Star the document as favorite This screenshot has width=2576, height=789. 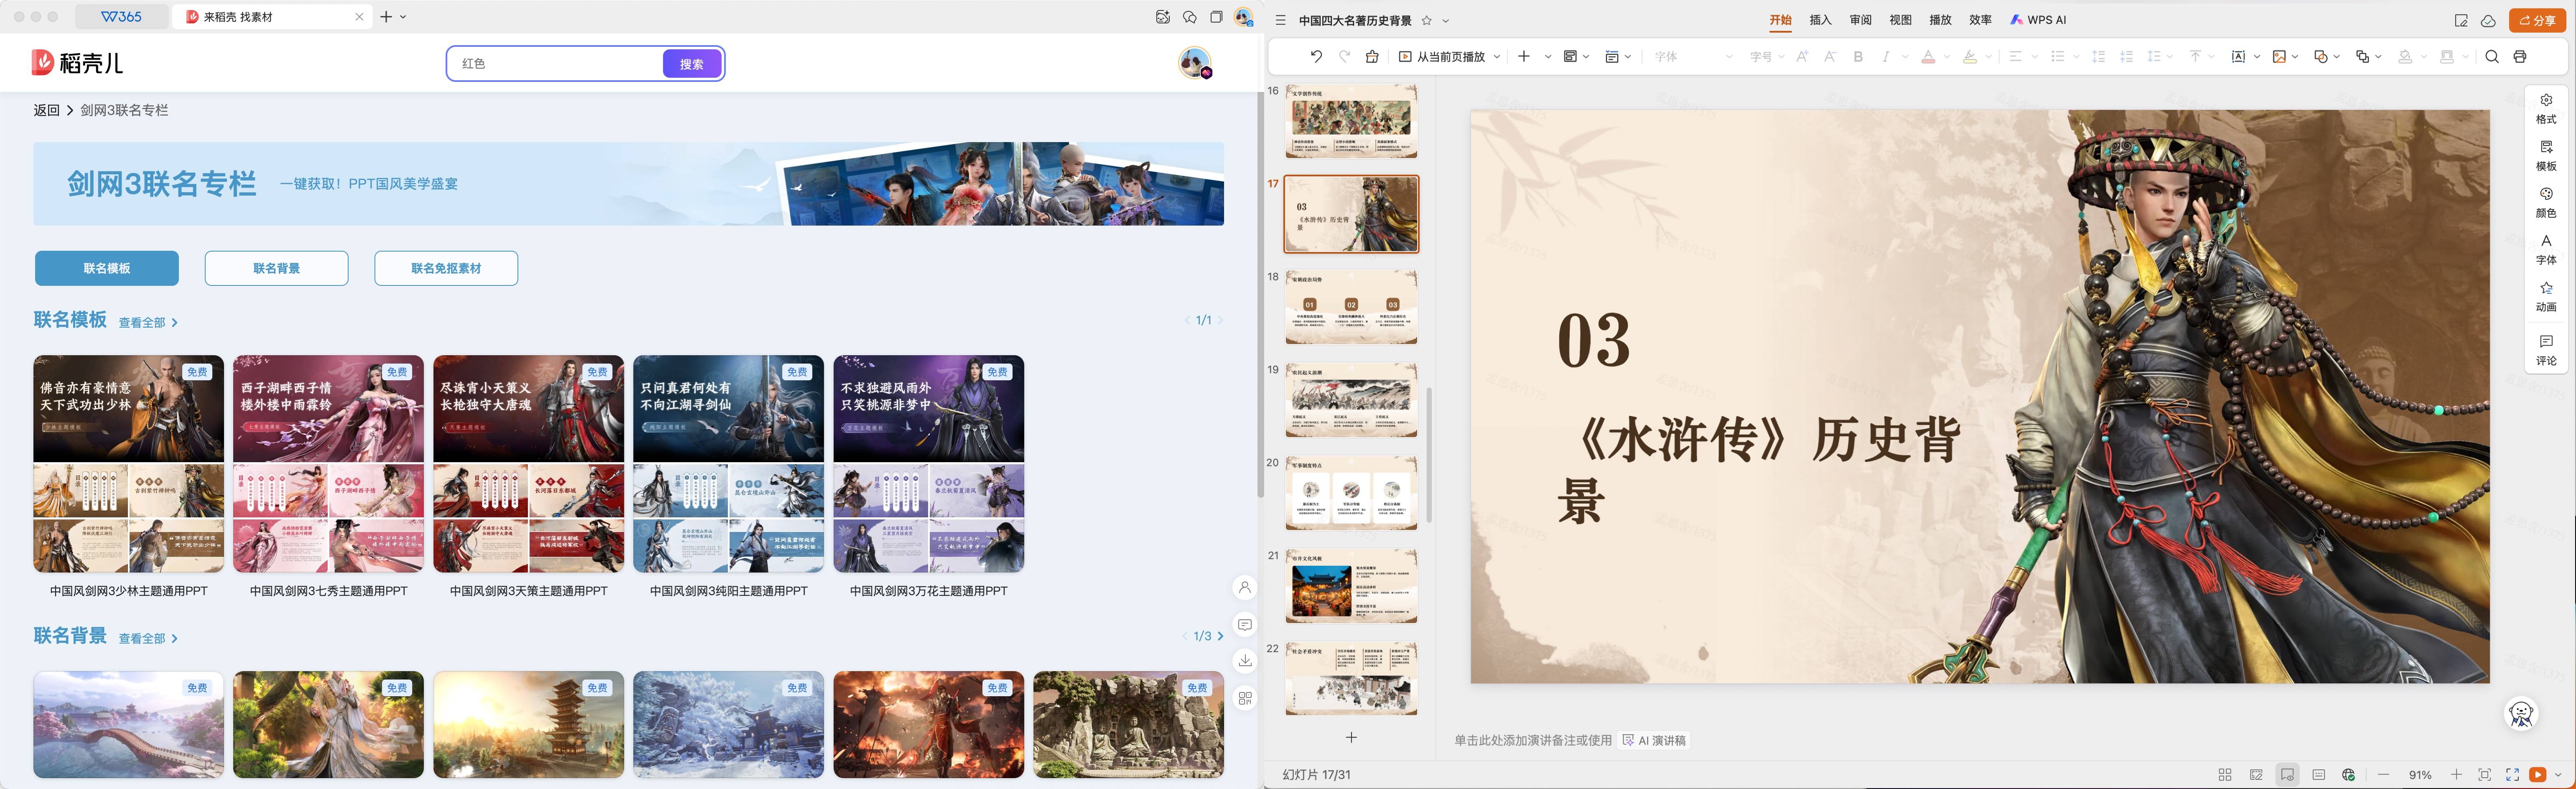[1427, 20]
